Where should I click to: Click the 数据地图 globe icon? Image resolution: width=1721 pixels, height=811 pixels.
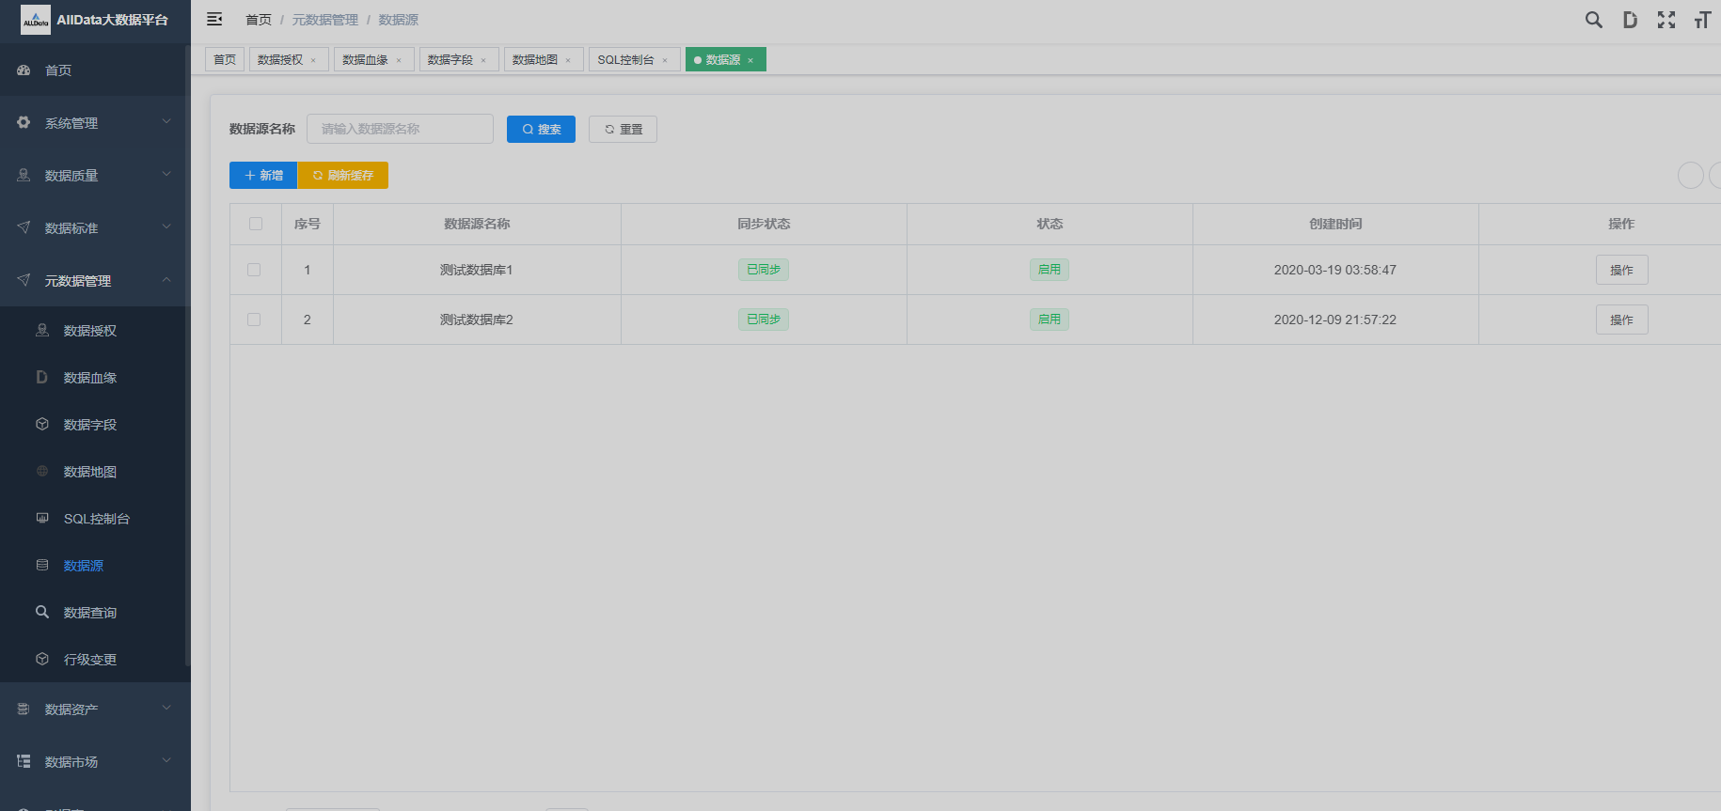[42, 472]
